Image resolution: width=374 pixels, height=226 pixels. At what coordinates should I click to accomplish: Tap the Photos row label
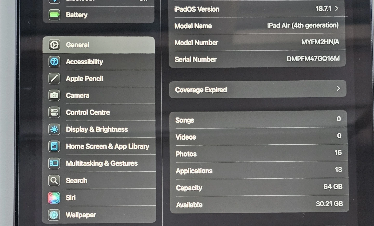coord(186,154)
